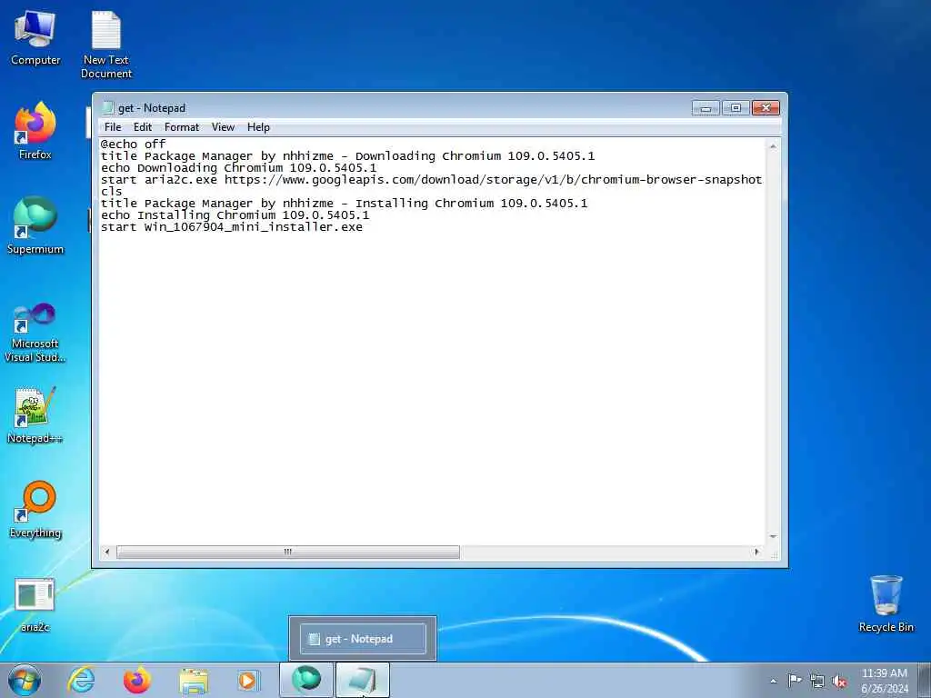Select the Notepad++ desktop shortcut
The width and height of the screenshot is (931, 698).
[35, 415]
